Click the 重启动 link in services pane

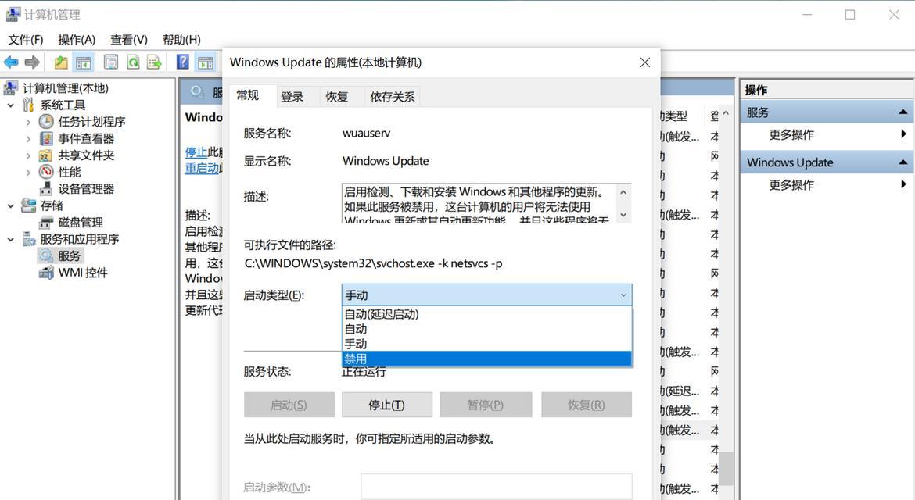click(202, 169)
